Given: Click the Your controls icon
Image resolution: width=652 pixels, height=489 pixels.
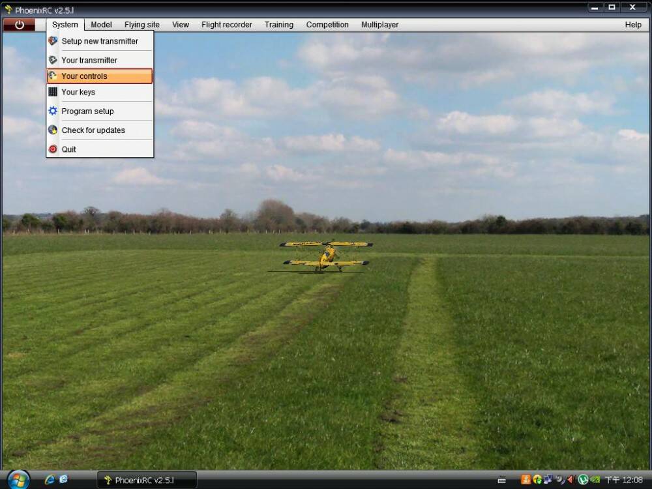Looking at the screenshot, I should (53, 76).
